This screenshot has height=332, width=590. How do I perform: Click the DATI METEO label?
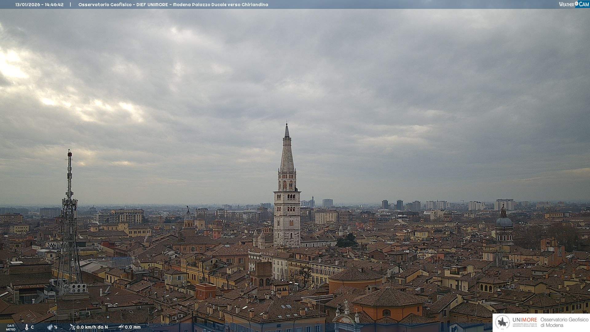(11, 327)
